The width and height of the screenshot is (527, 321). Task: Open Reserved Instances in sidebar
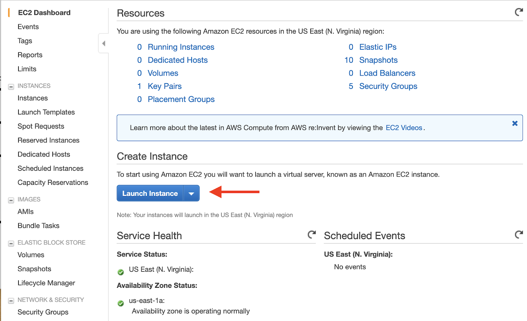[48, 140]
